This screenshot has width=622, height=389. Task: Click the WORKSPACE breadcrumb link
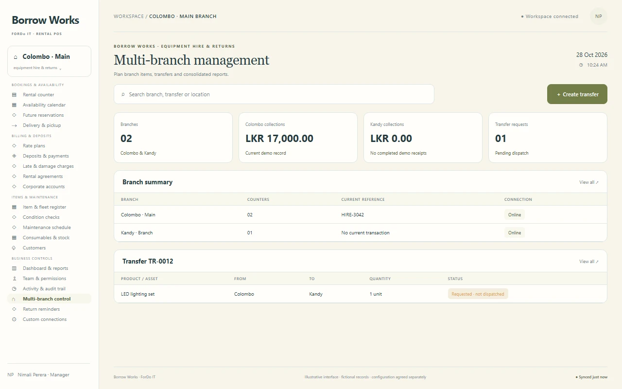(129, 17)
